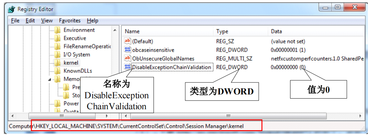Viewport: 372px width, 135px height.
Task: Open the File menu
Action: 15,21
